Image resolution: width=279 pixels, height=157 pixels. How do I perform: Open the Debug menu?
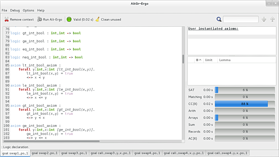(15, 10)
